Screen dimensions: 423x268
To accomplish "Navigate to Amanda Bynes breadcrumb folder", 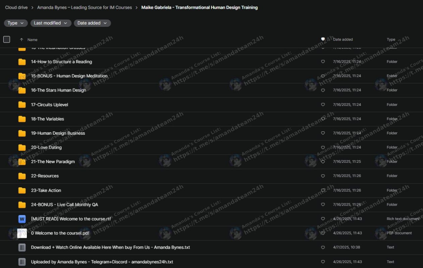I will coord(85,7).
